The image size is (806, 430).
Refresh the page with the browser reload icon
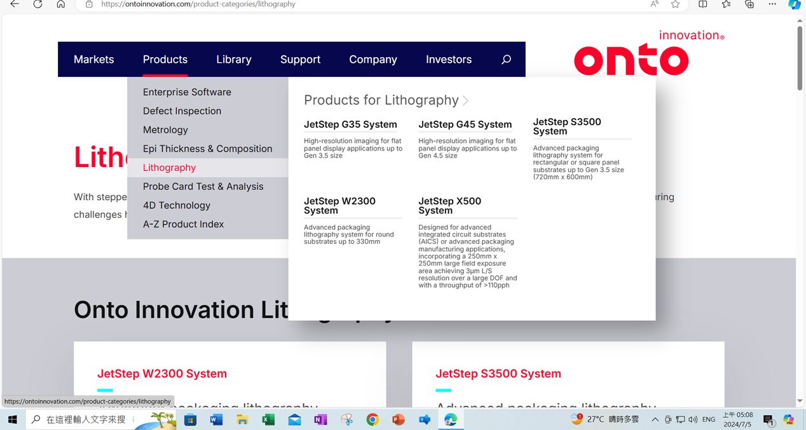(x=38, y=4)
